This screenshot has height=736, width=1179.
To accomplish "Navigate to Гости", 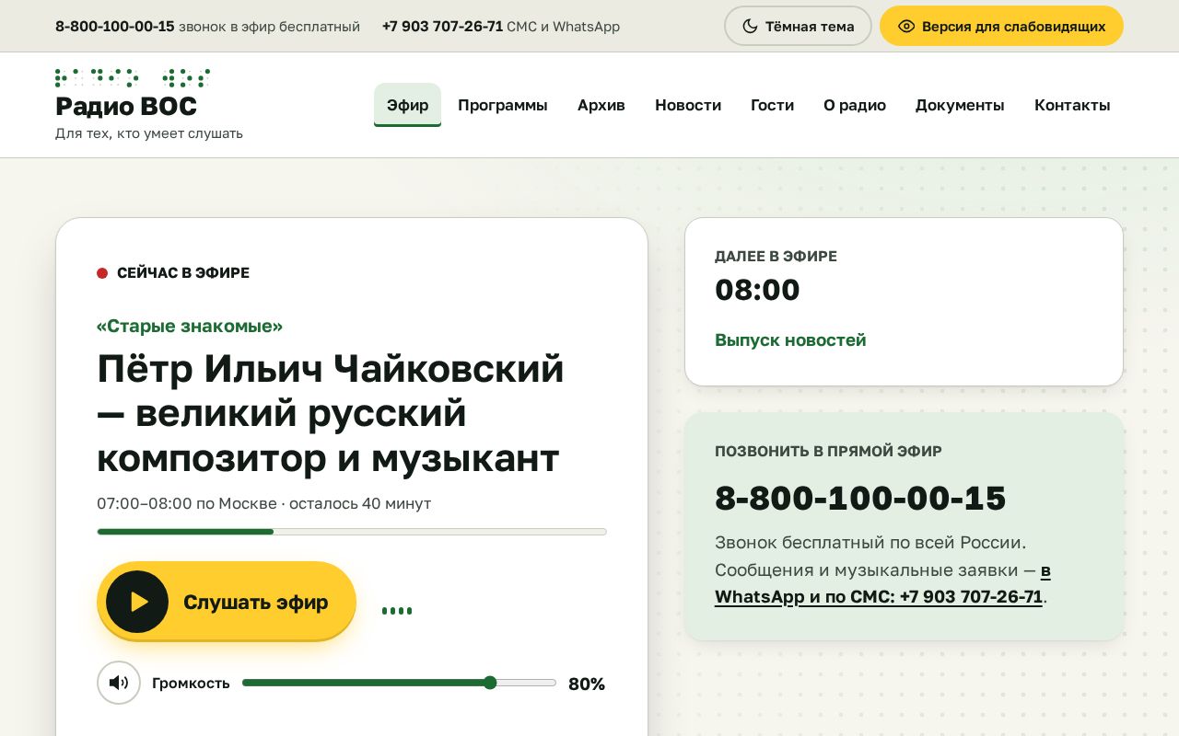I will tap(772, 105).
